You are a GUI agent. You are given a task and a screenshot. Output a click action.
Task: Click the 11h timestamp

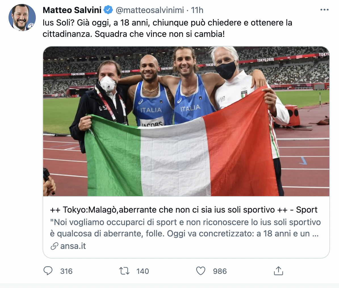pyautogui.click(x=197, y=10)
